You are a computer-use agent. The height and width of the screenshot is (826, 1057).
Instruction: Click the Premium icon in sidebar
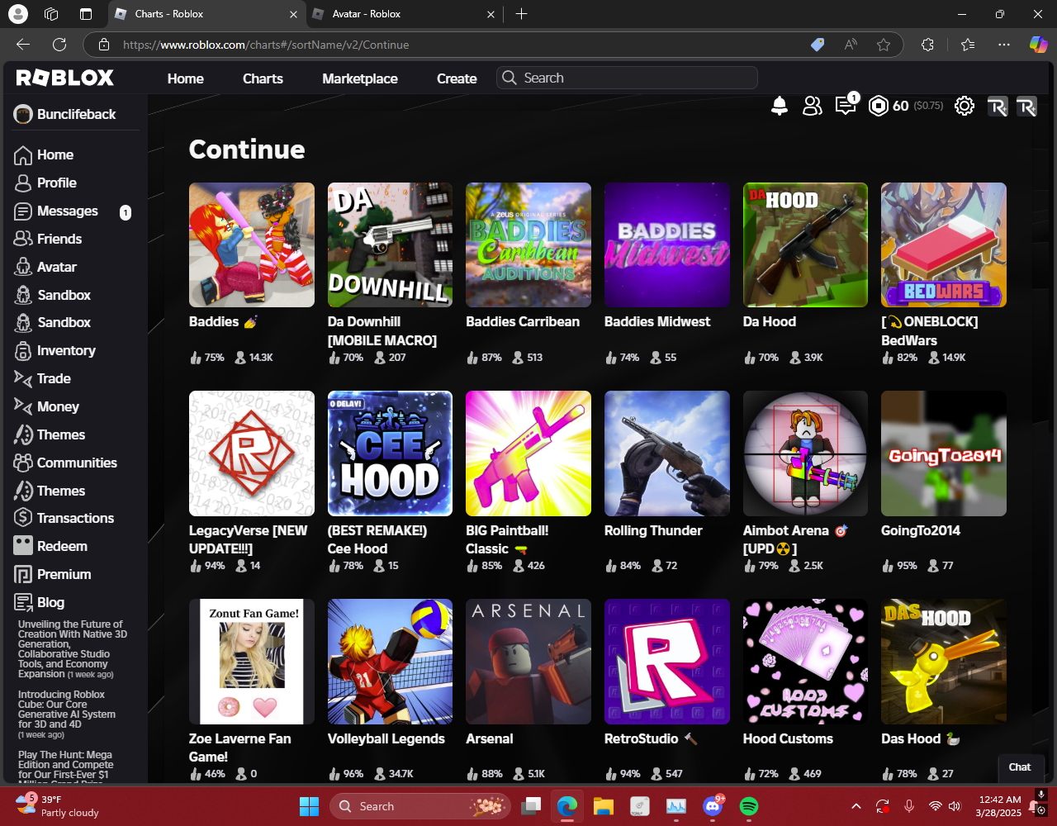pos(23,574)
